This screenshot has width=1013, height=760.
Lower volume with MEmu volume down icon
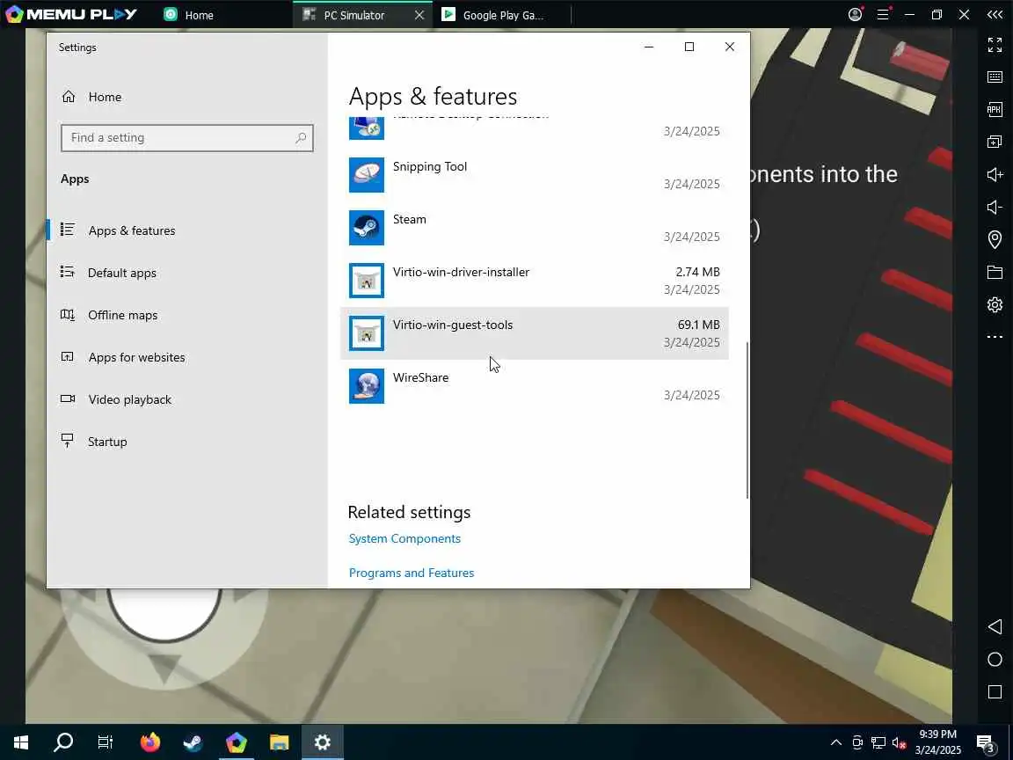click(x=995, y=207)
